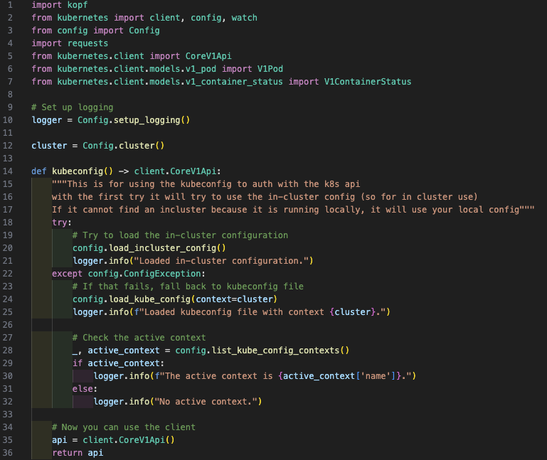The height and width of the screenshot is (460, 547).
Task: Click 'list_kube_config_contexts' method call
Action: click(x=275, y=351)
